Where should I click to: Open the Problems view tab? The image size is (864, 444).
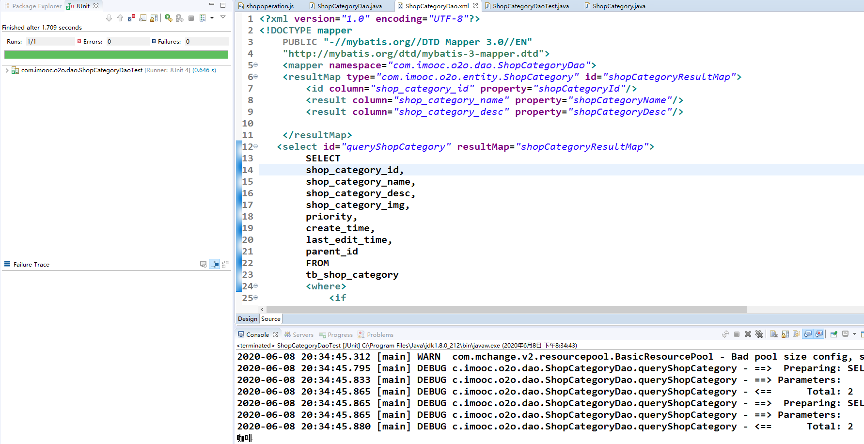[376, 335]
